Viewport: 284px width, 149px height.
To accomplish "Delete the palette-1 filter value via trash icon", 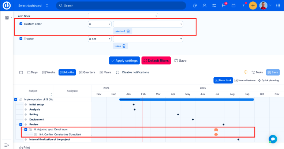I will (128, 31).
